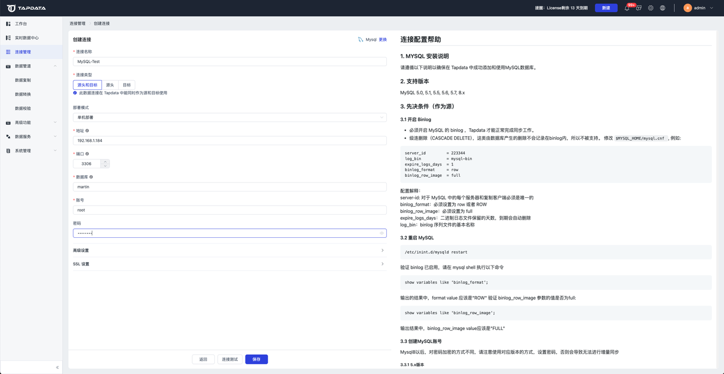This screenshot has width=724, height=374.
Task: Collapse the 数据管道 sidebar group
Action: pos(55,66)
